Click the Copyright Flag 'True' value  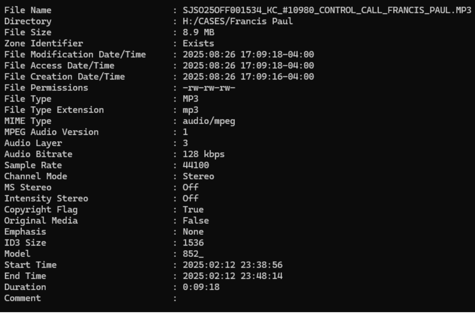193,209
